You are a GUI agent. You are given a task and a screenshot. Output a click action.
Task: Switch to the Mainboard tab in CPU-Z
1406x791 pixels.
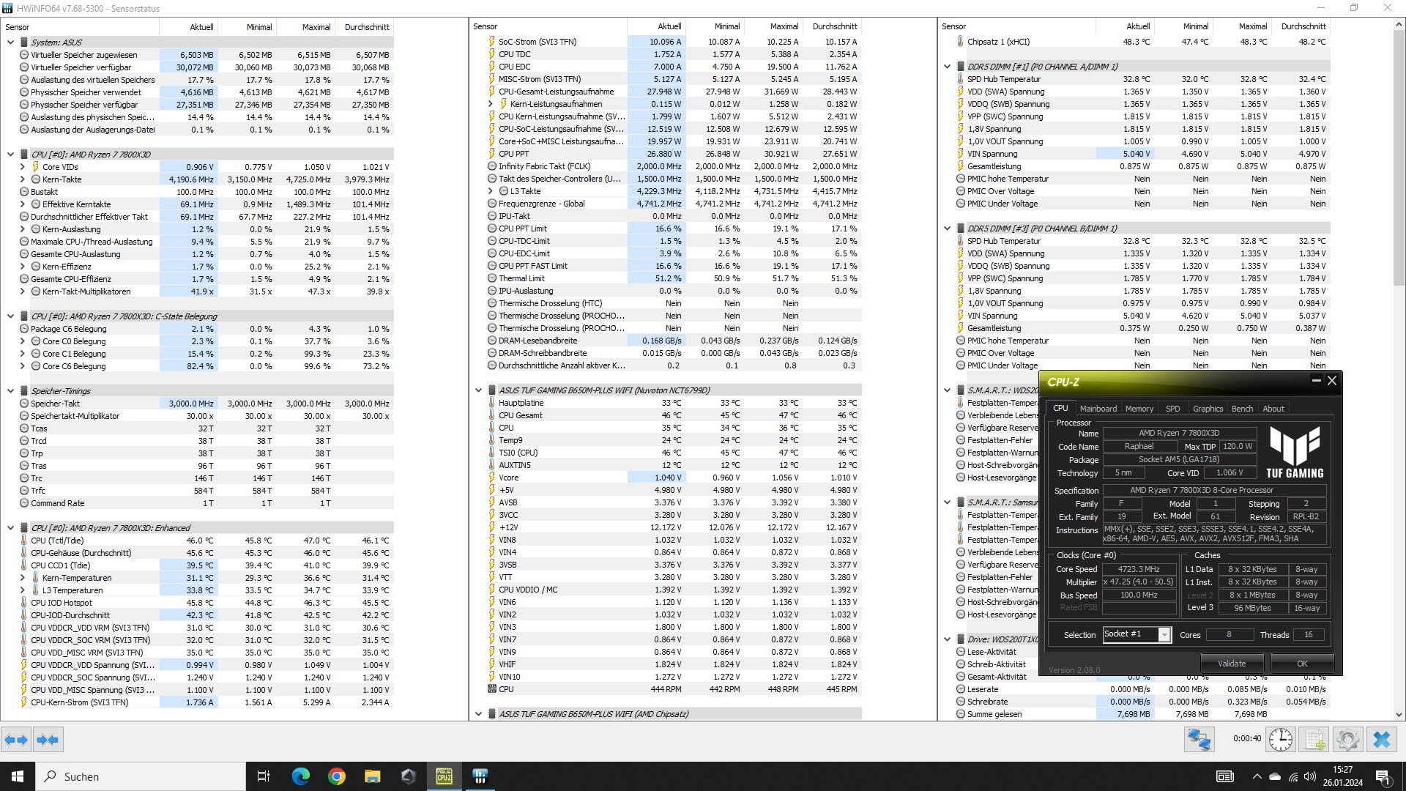coord(1098,409)
